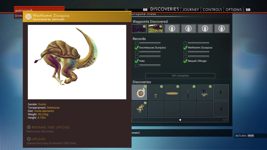Click the upload marker on the grassy waypoint
Viewport: 267px width, 150px height.
[x=161, y=26]
